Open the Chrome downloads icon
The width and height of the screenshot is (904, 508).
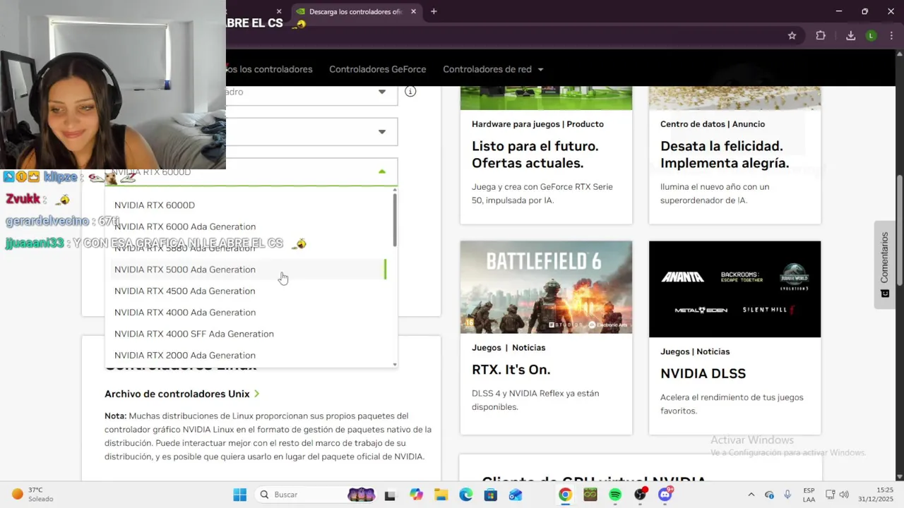850,36
